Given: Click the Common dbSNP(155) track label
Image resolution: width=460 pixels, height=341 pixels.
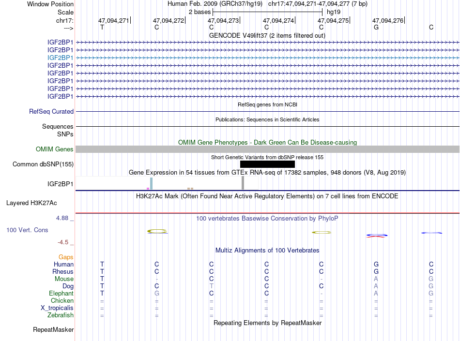Looking at the screenshot, I should point(43,164).
